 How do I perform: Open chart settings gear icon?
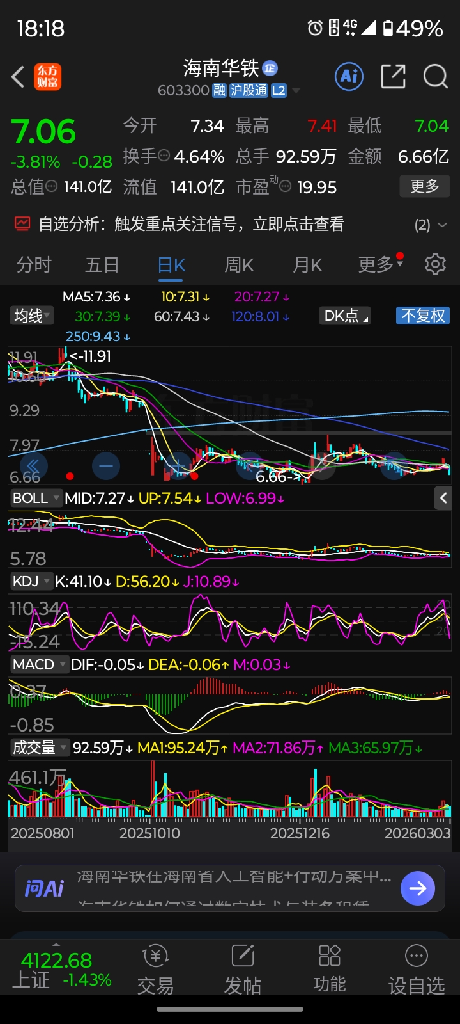click(x=435, y=264)
